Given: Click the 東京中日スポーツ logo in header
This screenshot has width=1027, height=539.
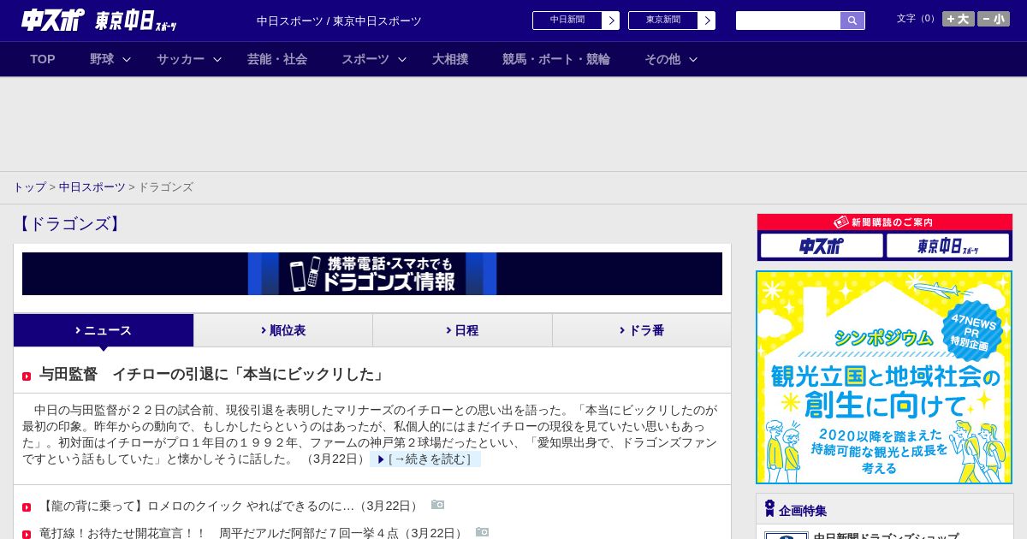Looking at the screenshot, I should point(136,21).
